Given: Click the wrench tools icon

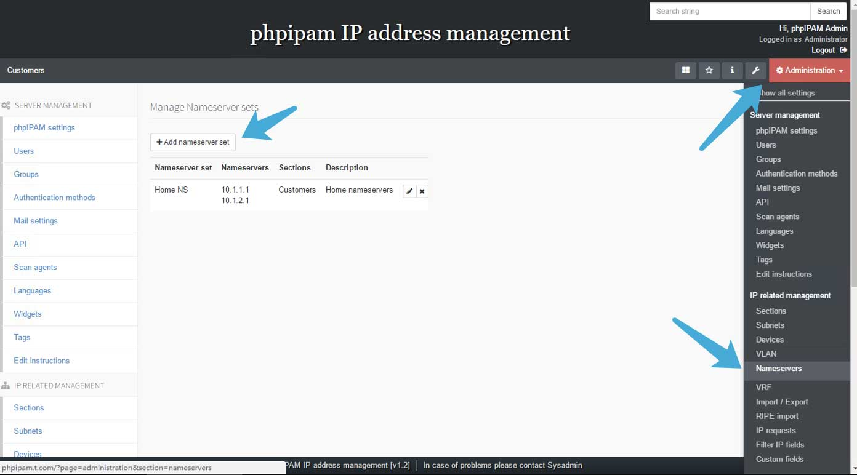Looking at the screenshot, I should pyautogui.click(x=755, y=70).
